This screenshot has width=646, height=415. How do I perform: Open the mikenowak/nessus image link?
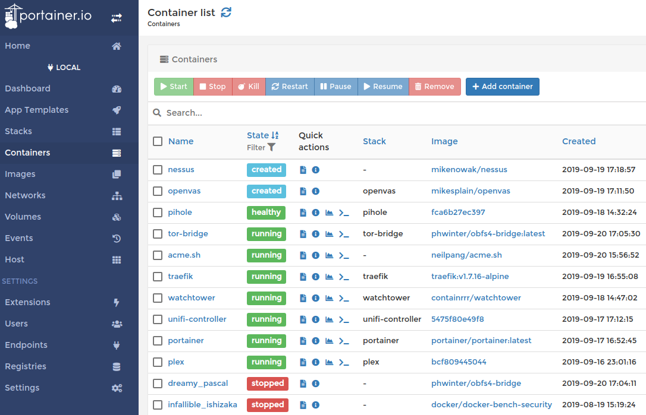pos(469,170)
